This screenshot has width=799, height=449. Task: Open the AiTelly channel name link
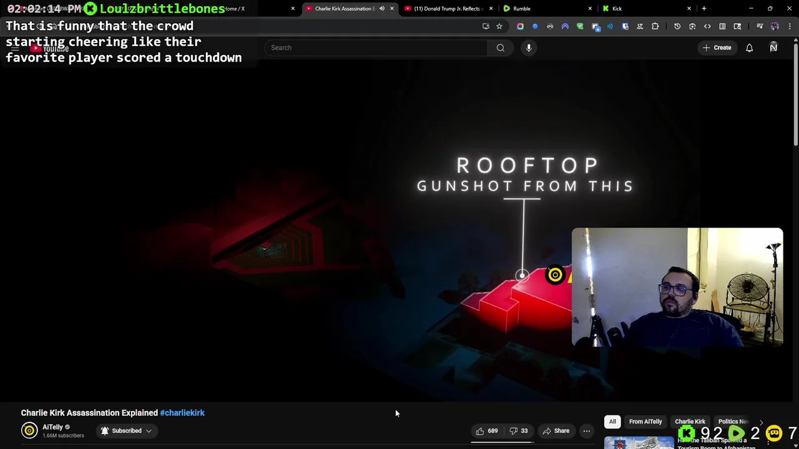[x=52, y=427]
